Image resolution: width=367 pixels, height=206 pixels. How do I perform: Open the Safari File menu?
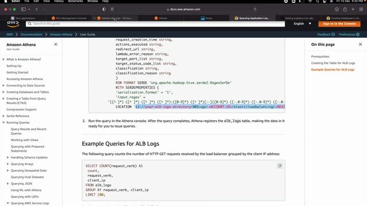(x=27, y=1)
